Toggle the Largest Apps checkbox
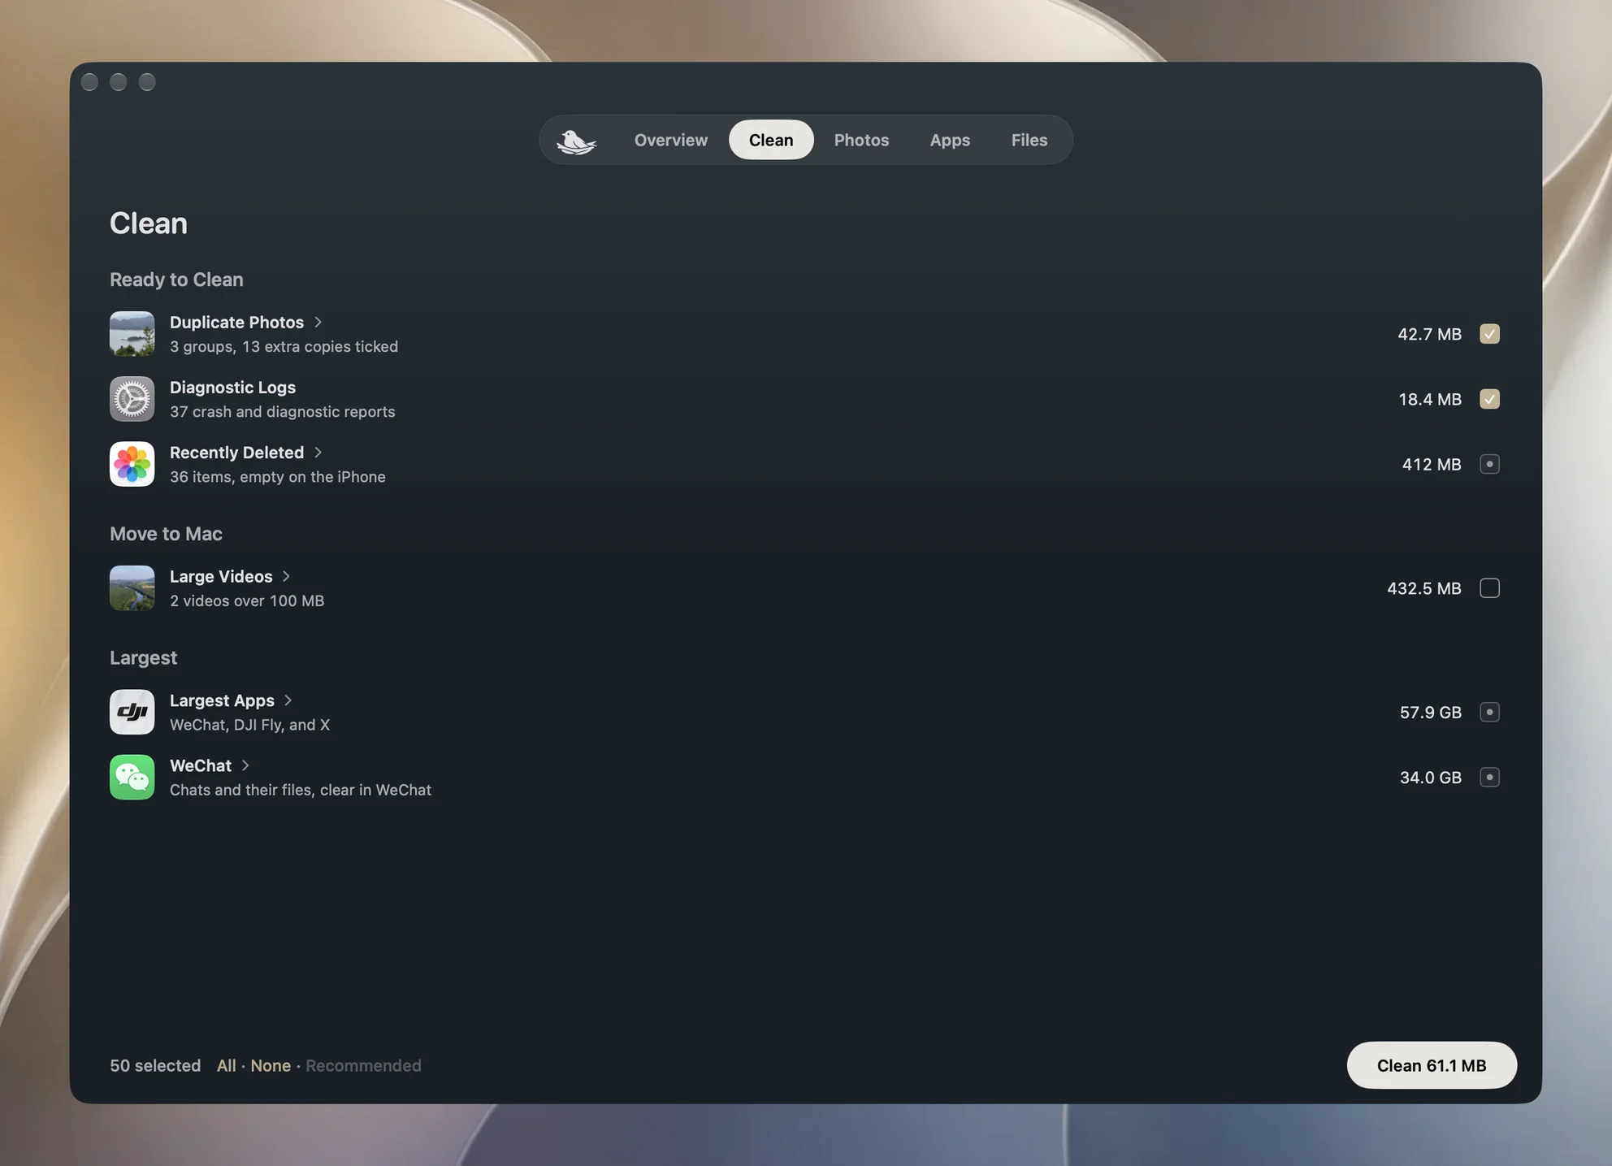The image size is (1612, 1166). 1489,712
